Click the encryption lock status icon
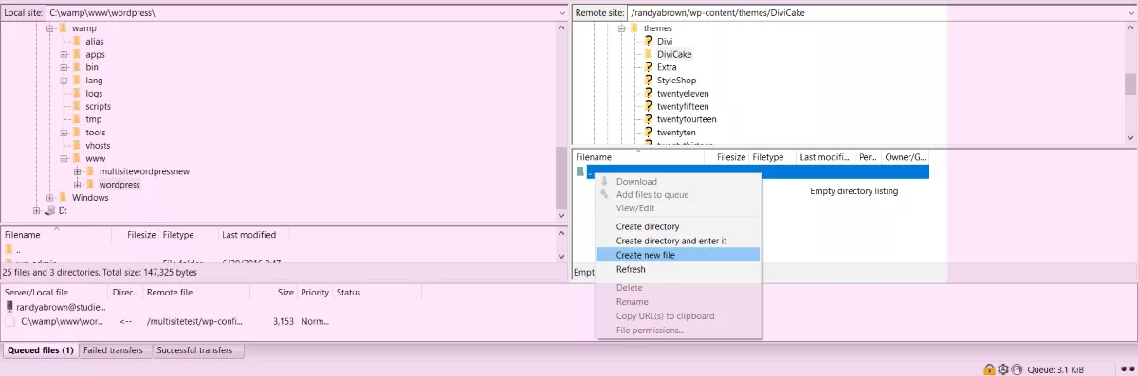Screen dimensions: 1138x376 pyautogui.click(x=988, y=368)
